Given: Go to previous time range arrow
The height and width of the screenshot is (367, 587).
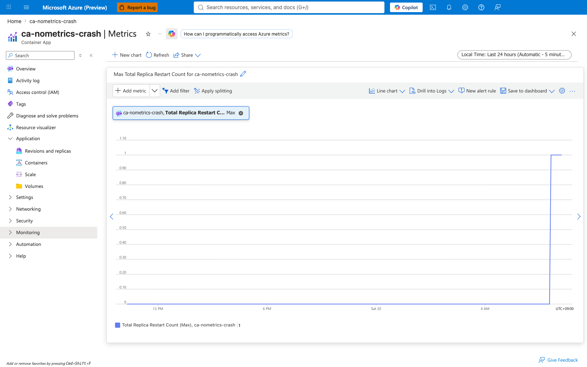Looking at the screenshot, I should [x=112, y=217].
